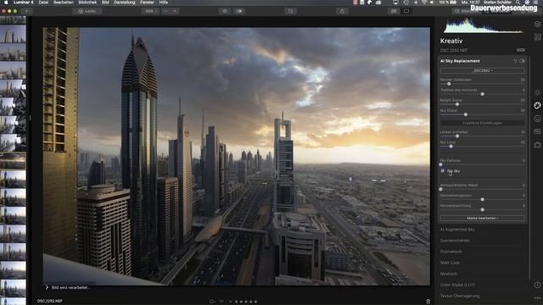Open the Luminar 4 menu
The height and width of the screenshot is (305, 543).
click(x=24, y=2)
